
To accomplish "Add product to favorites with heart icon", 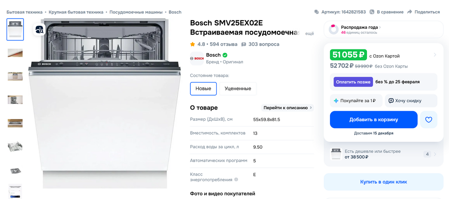I will pyautogui.click(x=428, y=120).
